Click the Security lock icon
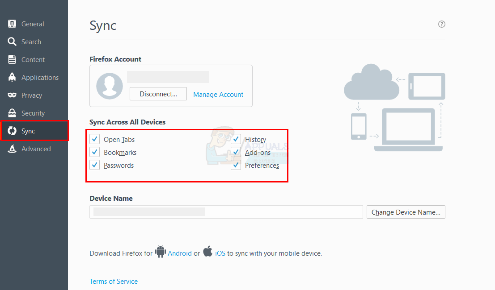 [12, 113]
